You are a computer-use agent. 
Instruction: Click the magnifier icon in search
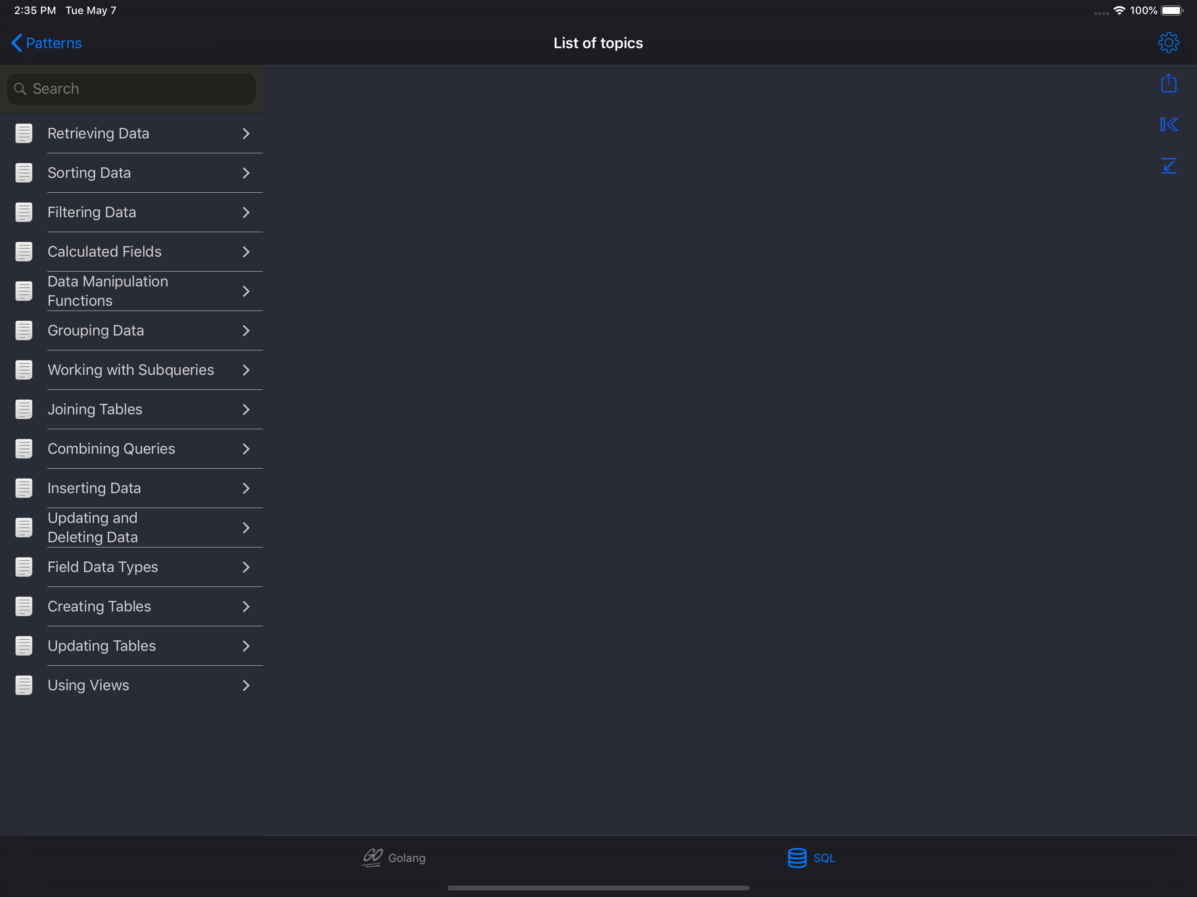pos(20,89)
